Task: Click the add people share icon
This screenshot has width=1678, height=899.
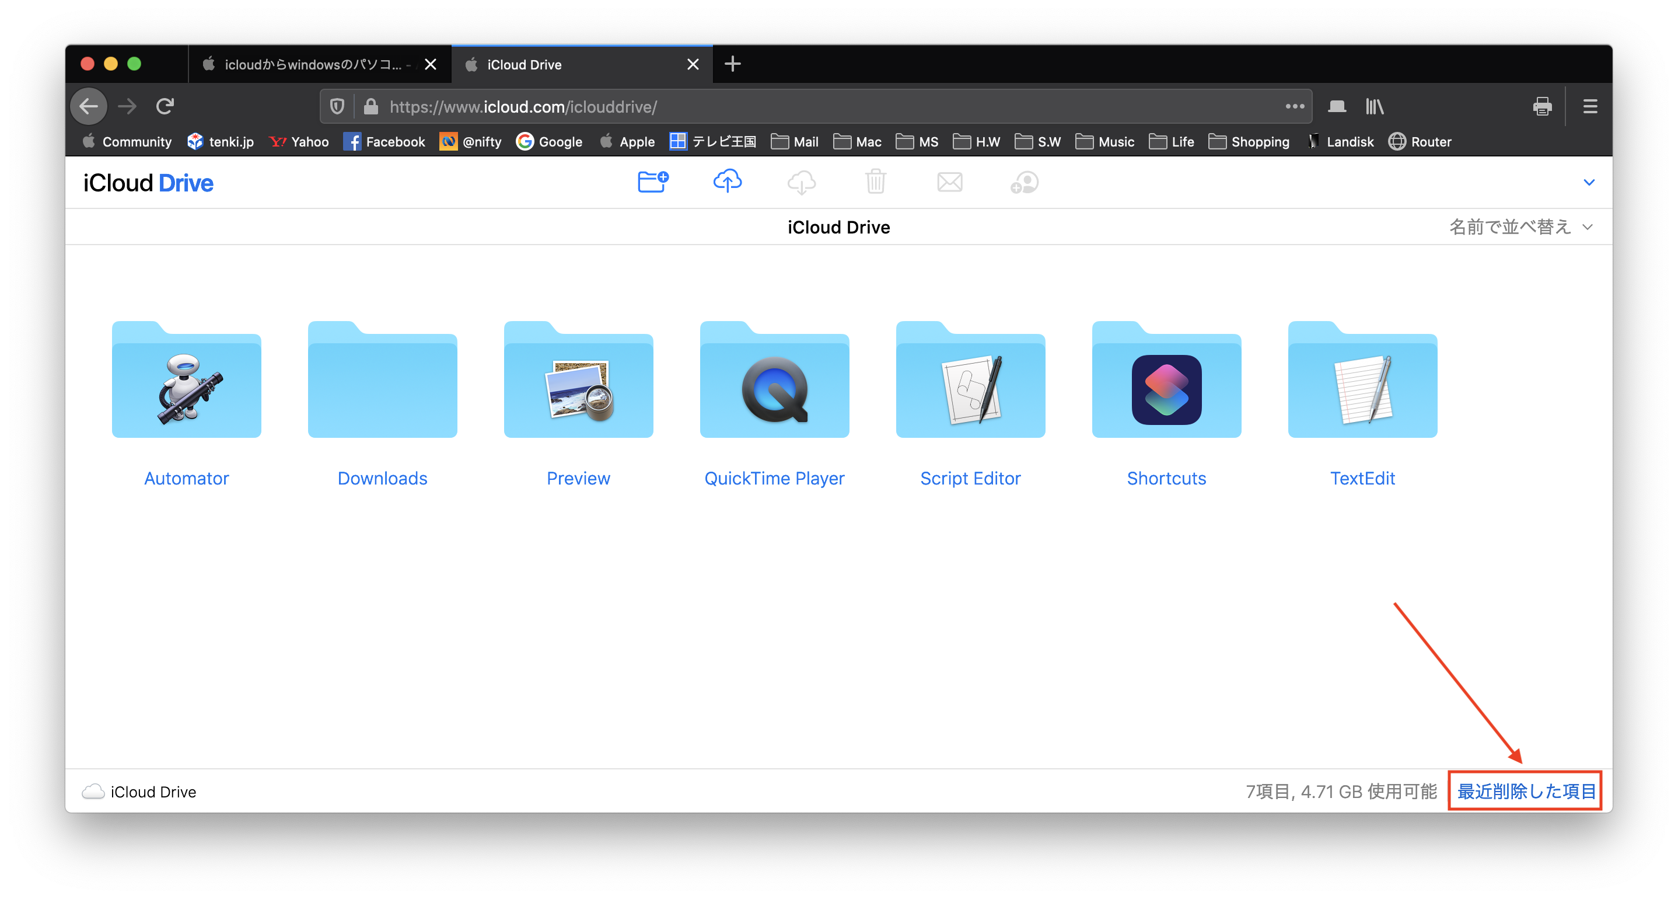Action: tap(1024, 183)
